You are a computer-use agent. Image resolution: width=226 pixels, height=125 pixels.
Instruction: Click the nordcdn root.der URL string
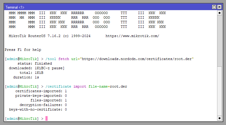click(137, 59)
